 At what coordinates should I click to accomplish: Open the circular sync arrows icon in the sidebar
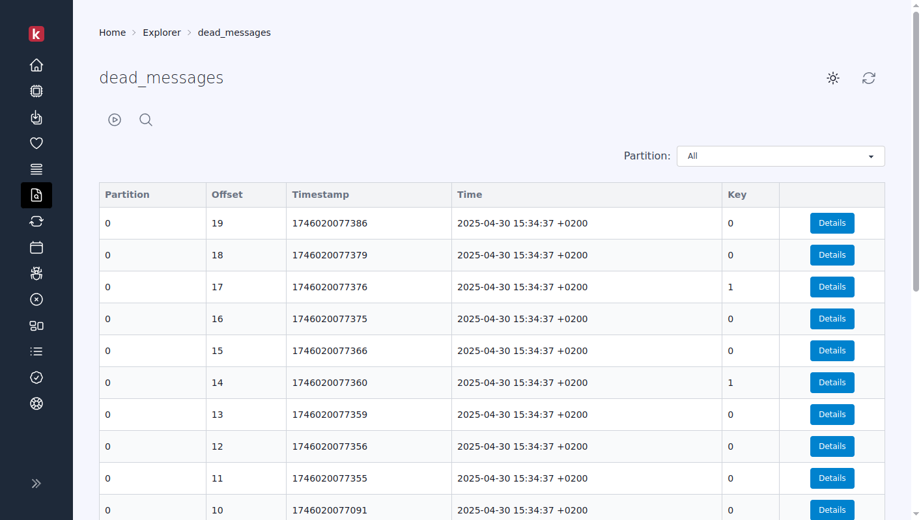coord(36,221)
